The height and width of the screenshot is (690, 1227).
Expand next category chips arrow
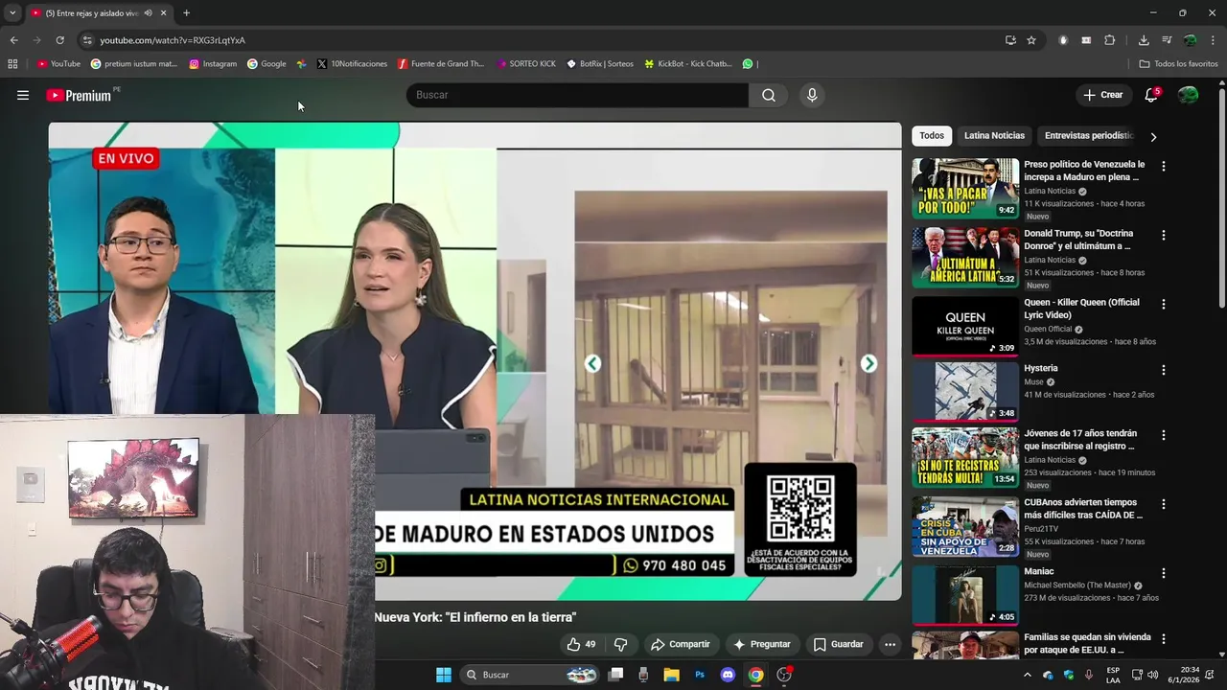click(1153, 137)
